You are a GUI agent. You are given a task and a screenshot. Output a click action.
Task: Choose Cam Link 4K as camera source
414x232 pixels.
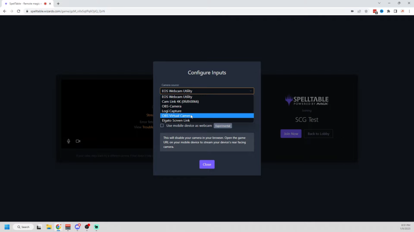[207, 101]
